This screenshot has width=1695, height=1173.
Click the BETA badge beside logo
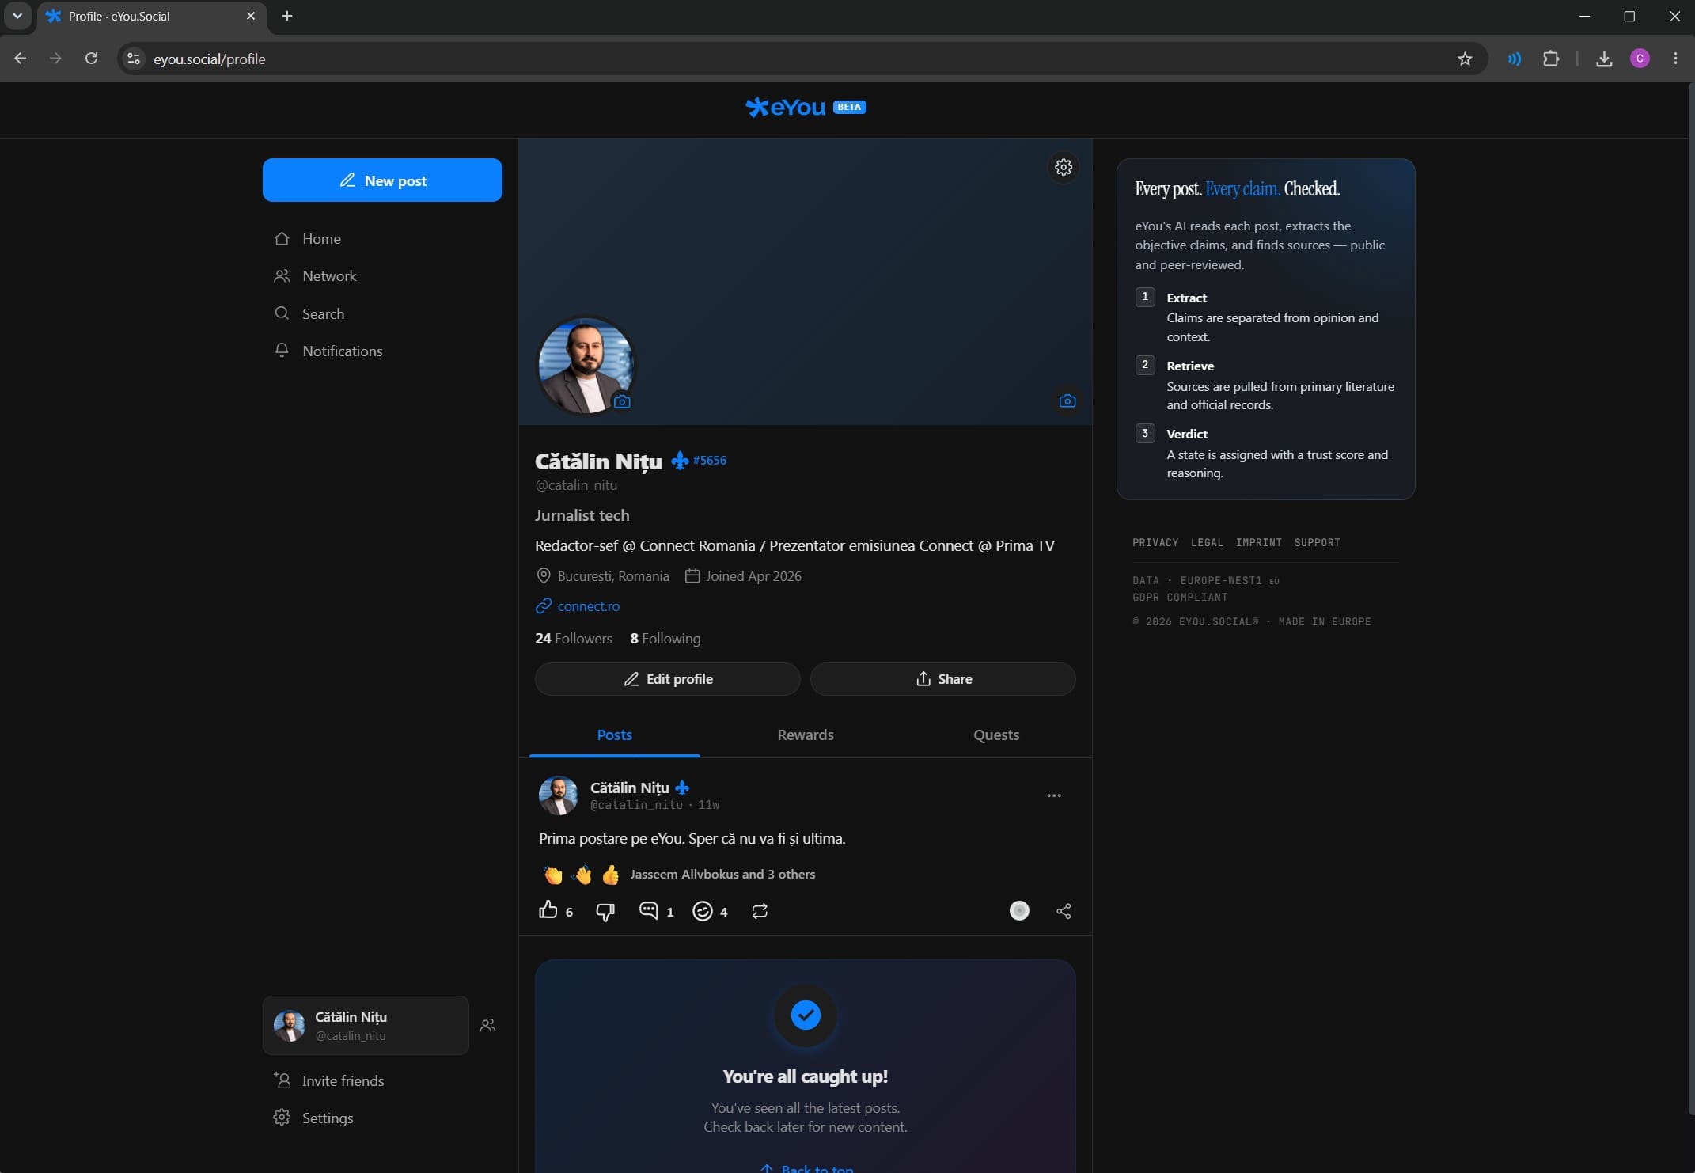pos(849,107)
